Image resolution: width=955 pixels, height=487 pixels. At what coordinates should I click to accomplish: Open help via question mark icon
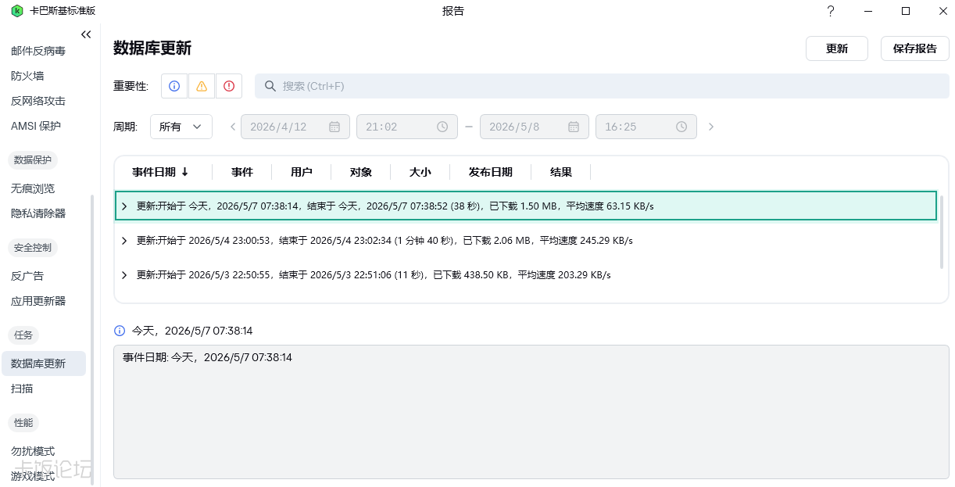(831, 11)
